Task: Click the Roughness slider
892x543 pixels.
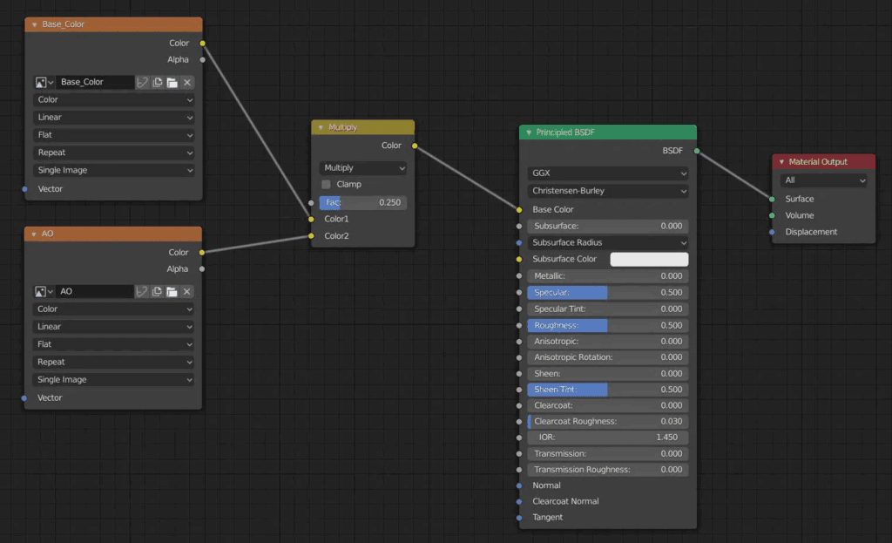Action: click(x=607, y=326)
